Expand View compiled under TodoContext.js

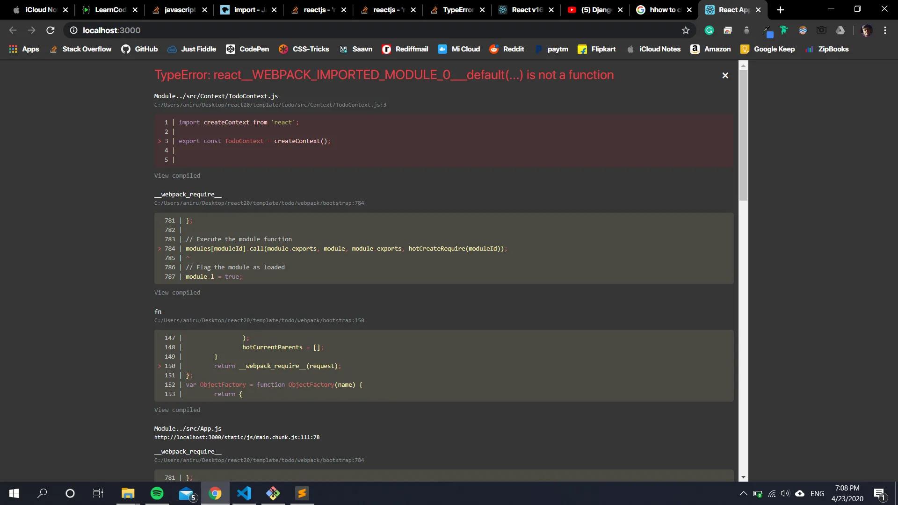tap(177, 176)
